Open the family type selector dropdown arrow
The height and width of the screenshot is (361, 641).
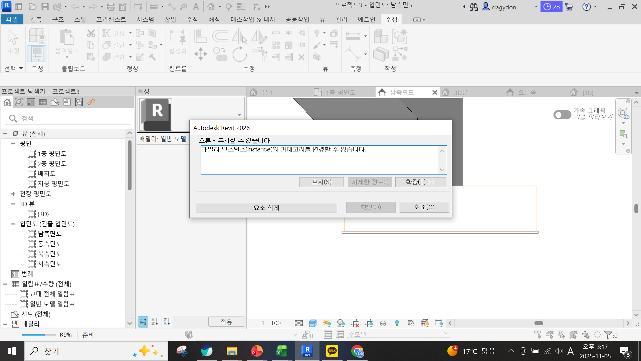[239, 115]
